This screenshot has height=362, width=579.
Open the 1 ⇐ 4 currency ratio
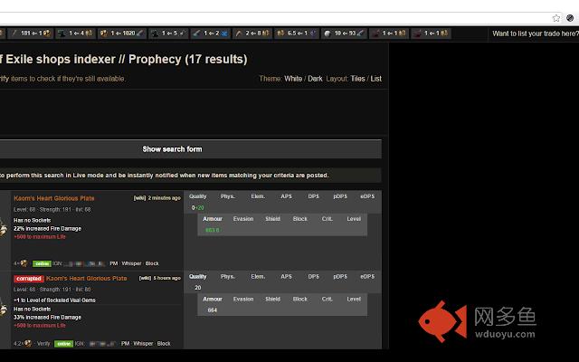click(76, 33)
